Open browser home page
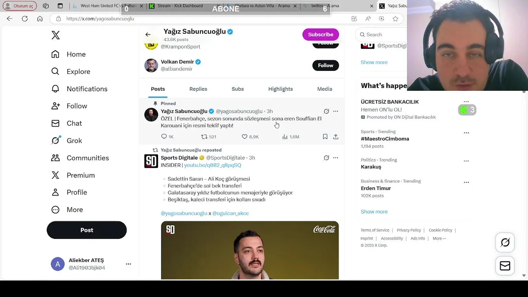 40,19
